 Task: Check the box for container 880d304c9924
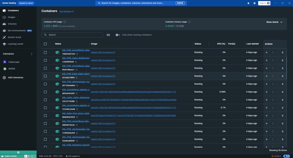click(45, 116)
